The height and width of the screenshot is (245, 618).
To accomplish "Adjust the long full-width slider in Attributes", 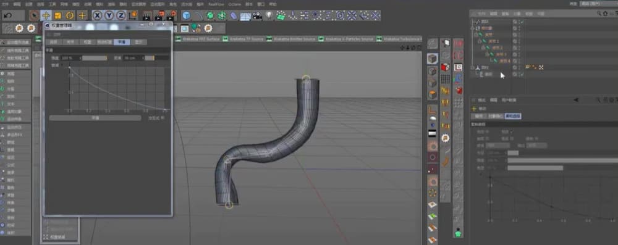I will coord(562,160).
